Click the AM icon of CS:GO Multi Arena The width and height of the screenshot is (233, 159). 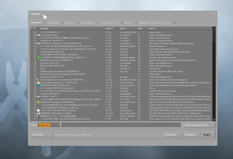38,35
